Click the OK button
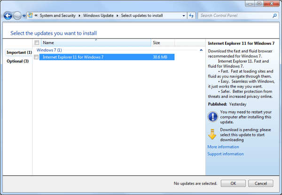 tap(233, 183)
